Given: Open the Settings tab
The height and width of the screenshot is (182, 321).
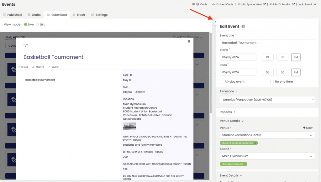Looking at the screenshot, I should coord(99,15).
